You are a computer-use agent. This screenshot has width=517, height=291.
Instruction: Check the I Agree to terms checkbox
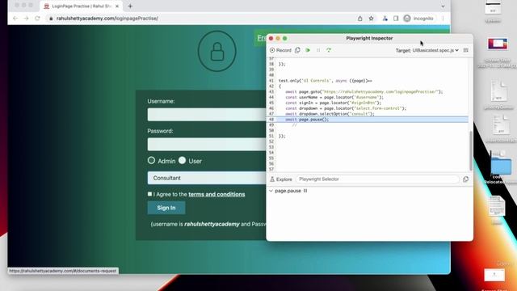pyautogui.click(x=149, y=194)
